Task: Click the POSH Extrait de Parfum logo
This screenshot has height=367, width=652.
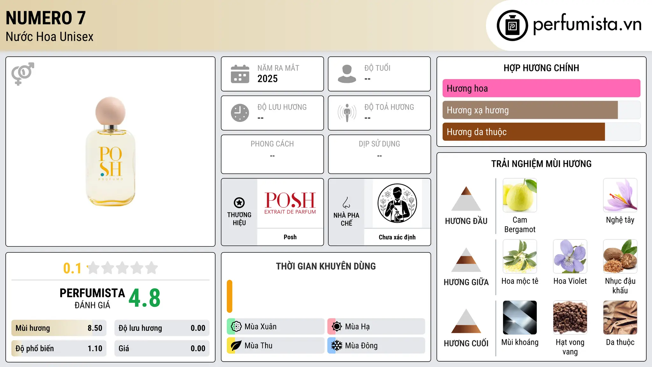Action: [290, 203]
